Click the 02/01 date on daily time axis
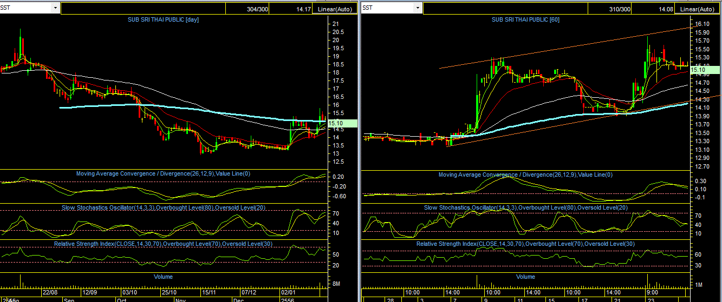Screen dimensions: 722x302 [289, 292]
